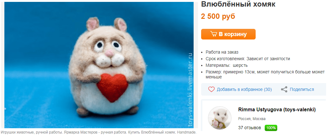
Task: Click the 'Материалы: шерсть' detail line
Action: click(x=226, y=65)
